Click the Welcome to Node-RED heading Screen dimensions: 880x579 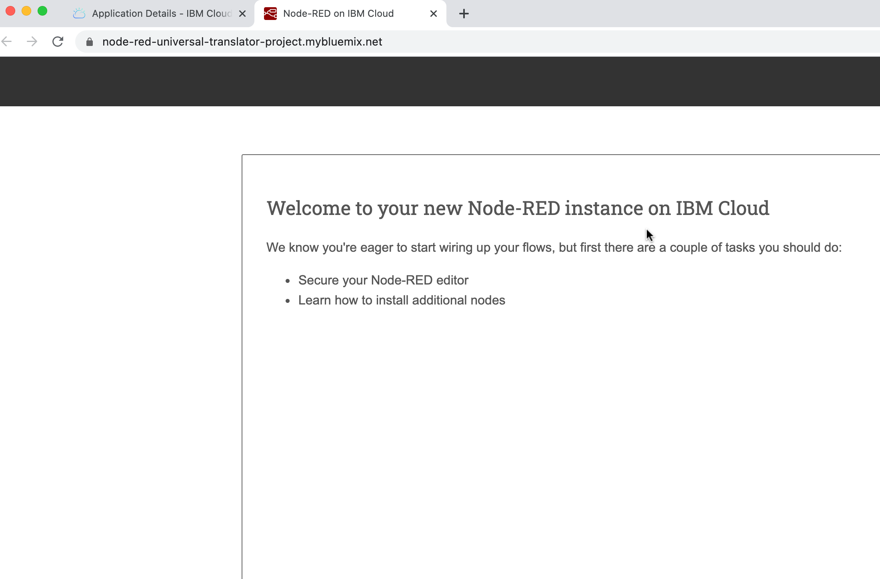[518, 208]
